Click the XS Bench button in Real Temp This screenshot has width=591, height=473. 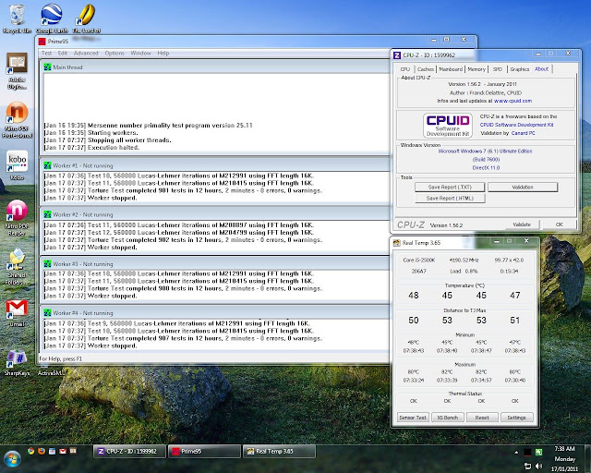[x=447, y=418]
